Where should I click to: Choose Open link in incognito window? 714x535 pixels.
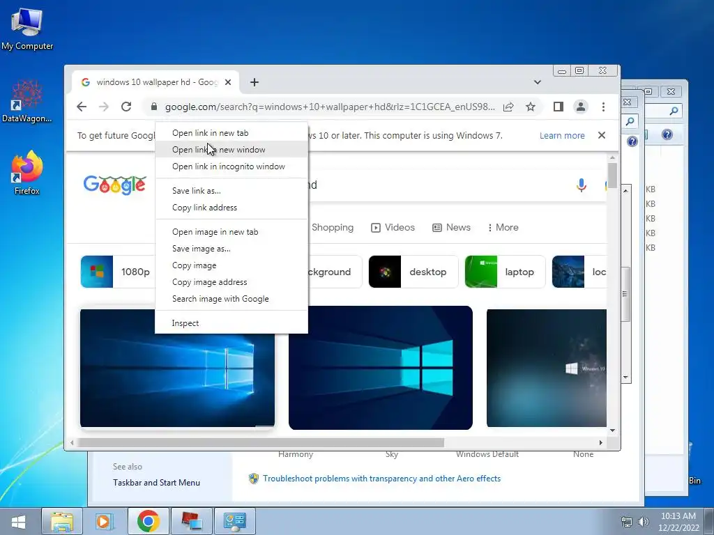tap(231, 166)
